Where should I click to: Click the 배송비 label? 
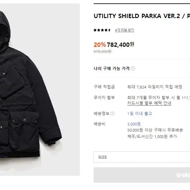(99, 124)
